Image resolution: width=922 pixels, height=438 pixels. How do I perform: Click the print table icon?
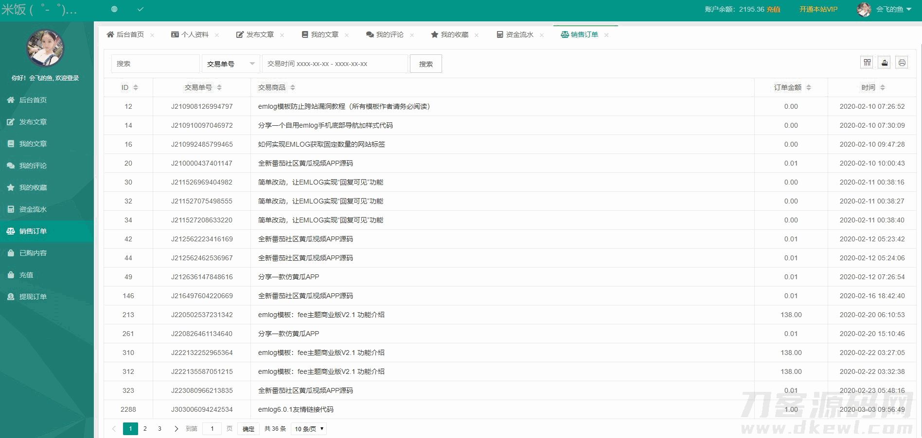point(902,63)
